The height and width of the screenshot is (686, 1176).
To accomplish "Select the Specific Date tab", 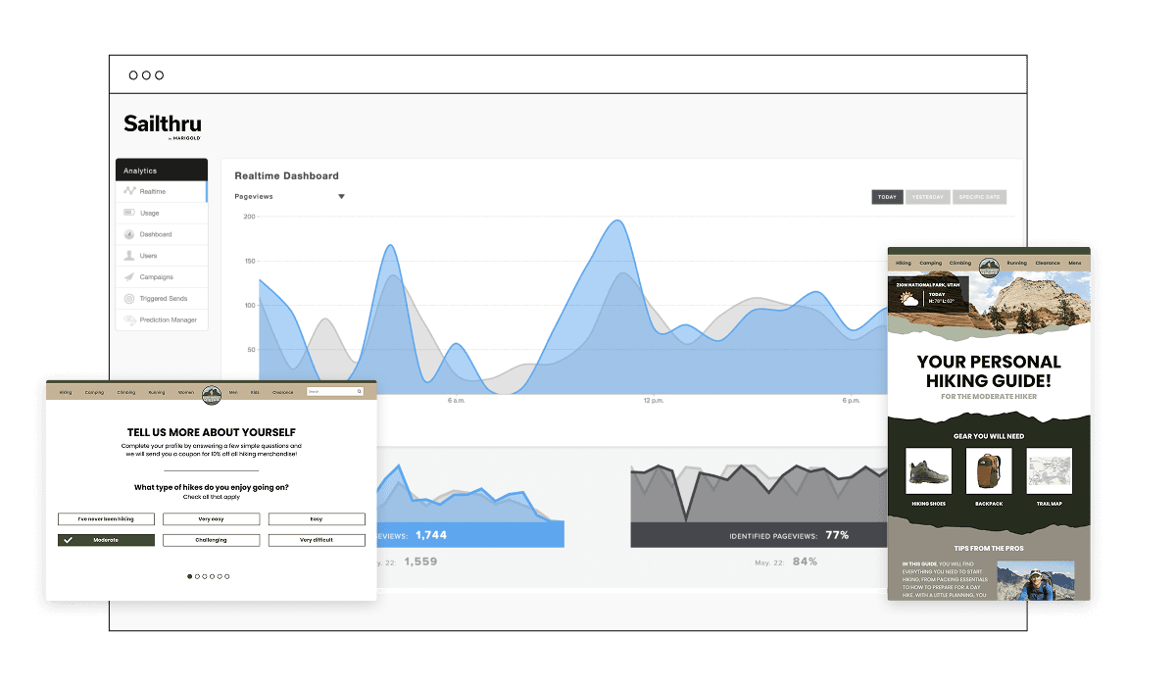I will click(x=979, y=197).
